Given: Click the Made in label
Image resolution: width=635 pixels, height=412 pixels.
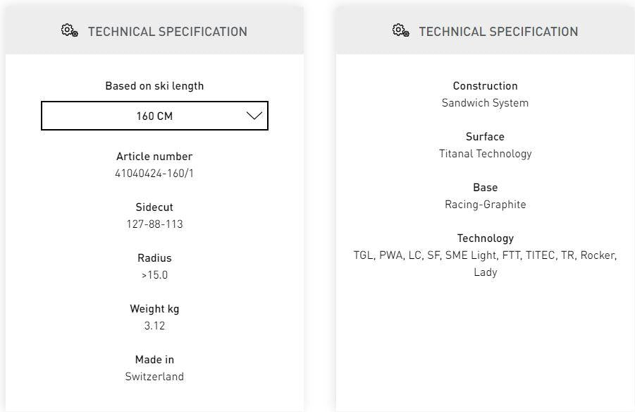Looking at the screenshot, I should pos(154,360).
